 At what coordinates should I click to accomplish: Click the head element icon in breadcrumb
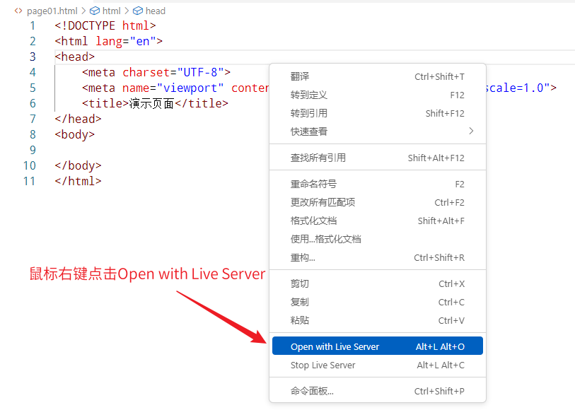pos(137,11)
